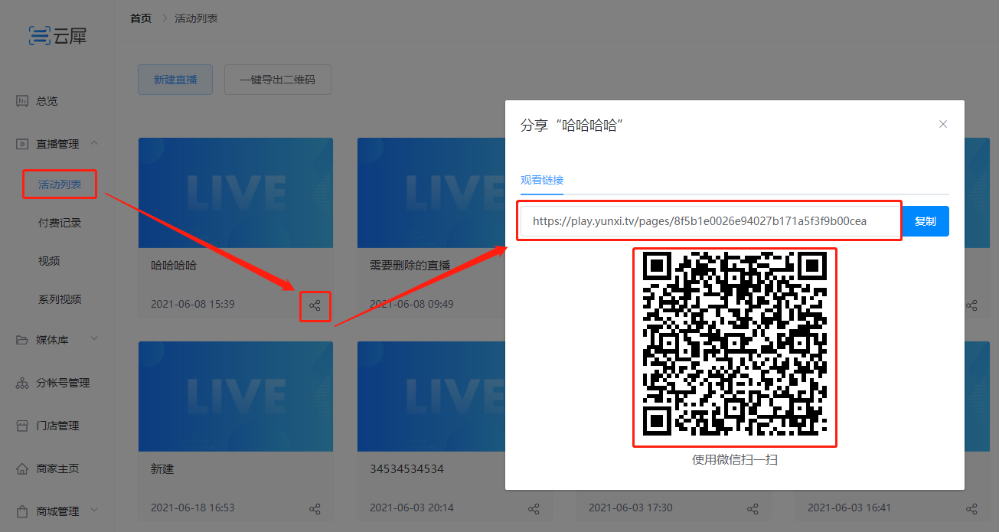Viewport: 999px width, 532px height.
Task: Click share icon on 哈哈哈哈 card
Action: tap(315, 305)
